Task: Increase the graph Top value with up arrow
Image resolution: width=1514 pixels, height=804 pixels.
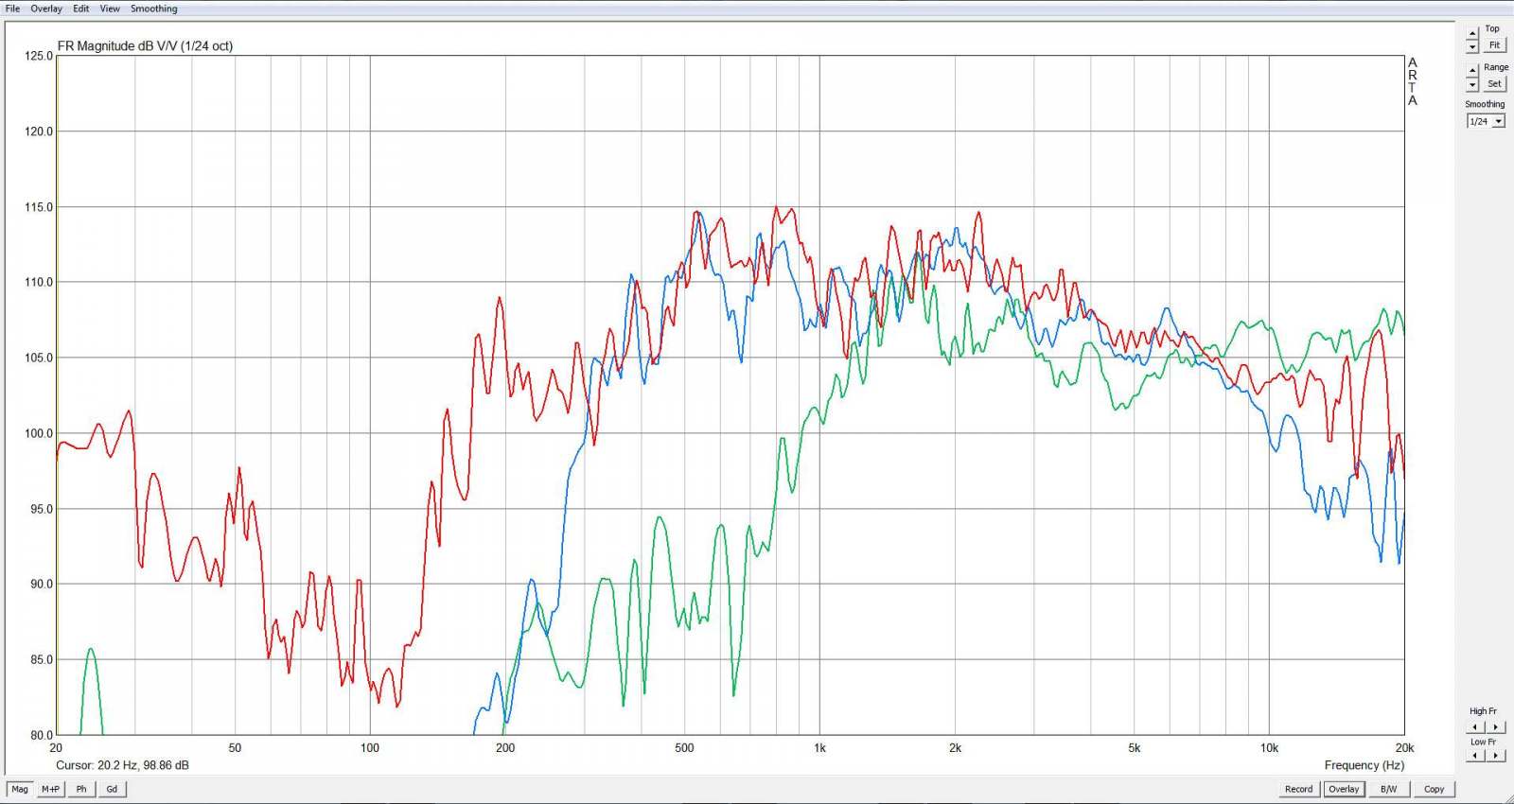Action: (x=1472, y=33)
